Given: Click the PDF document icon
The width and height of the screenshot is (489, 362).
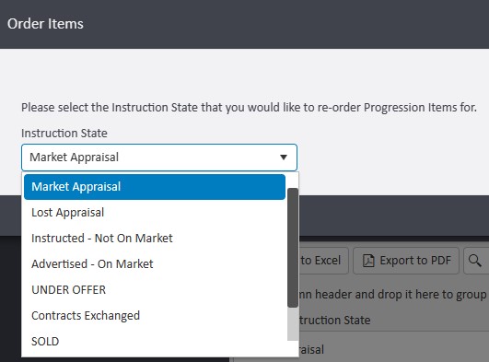Looking at the screenshot, I should (368, 261).
